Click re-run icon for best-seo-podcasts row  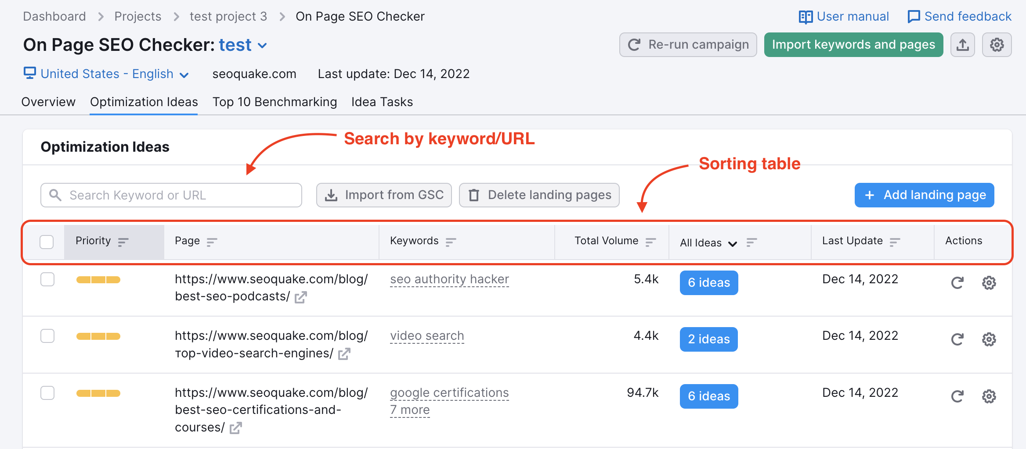pos(957,283)
